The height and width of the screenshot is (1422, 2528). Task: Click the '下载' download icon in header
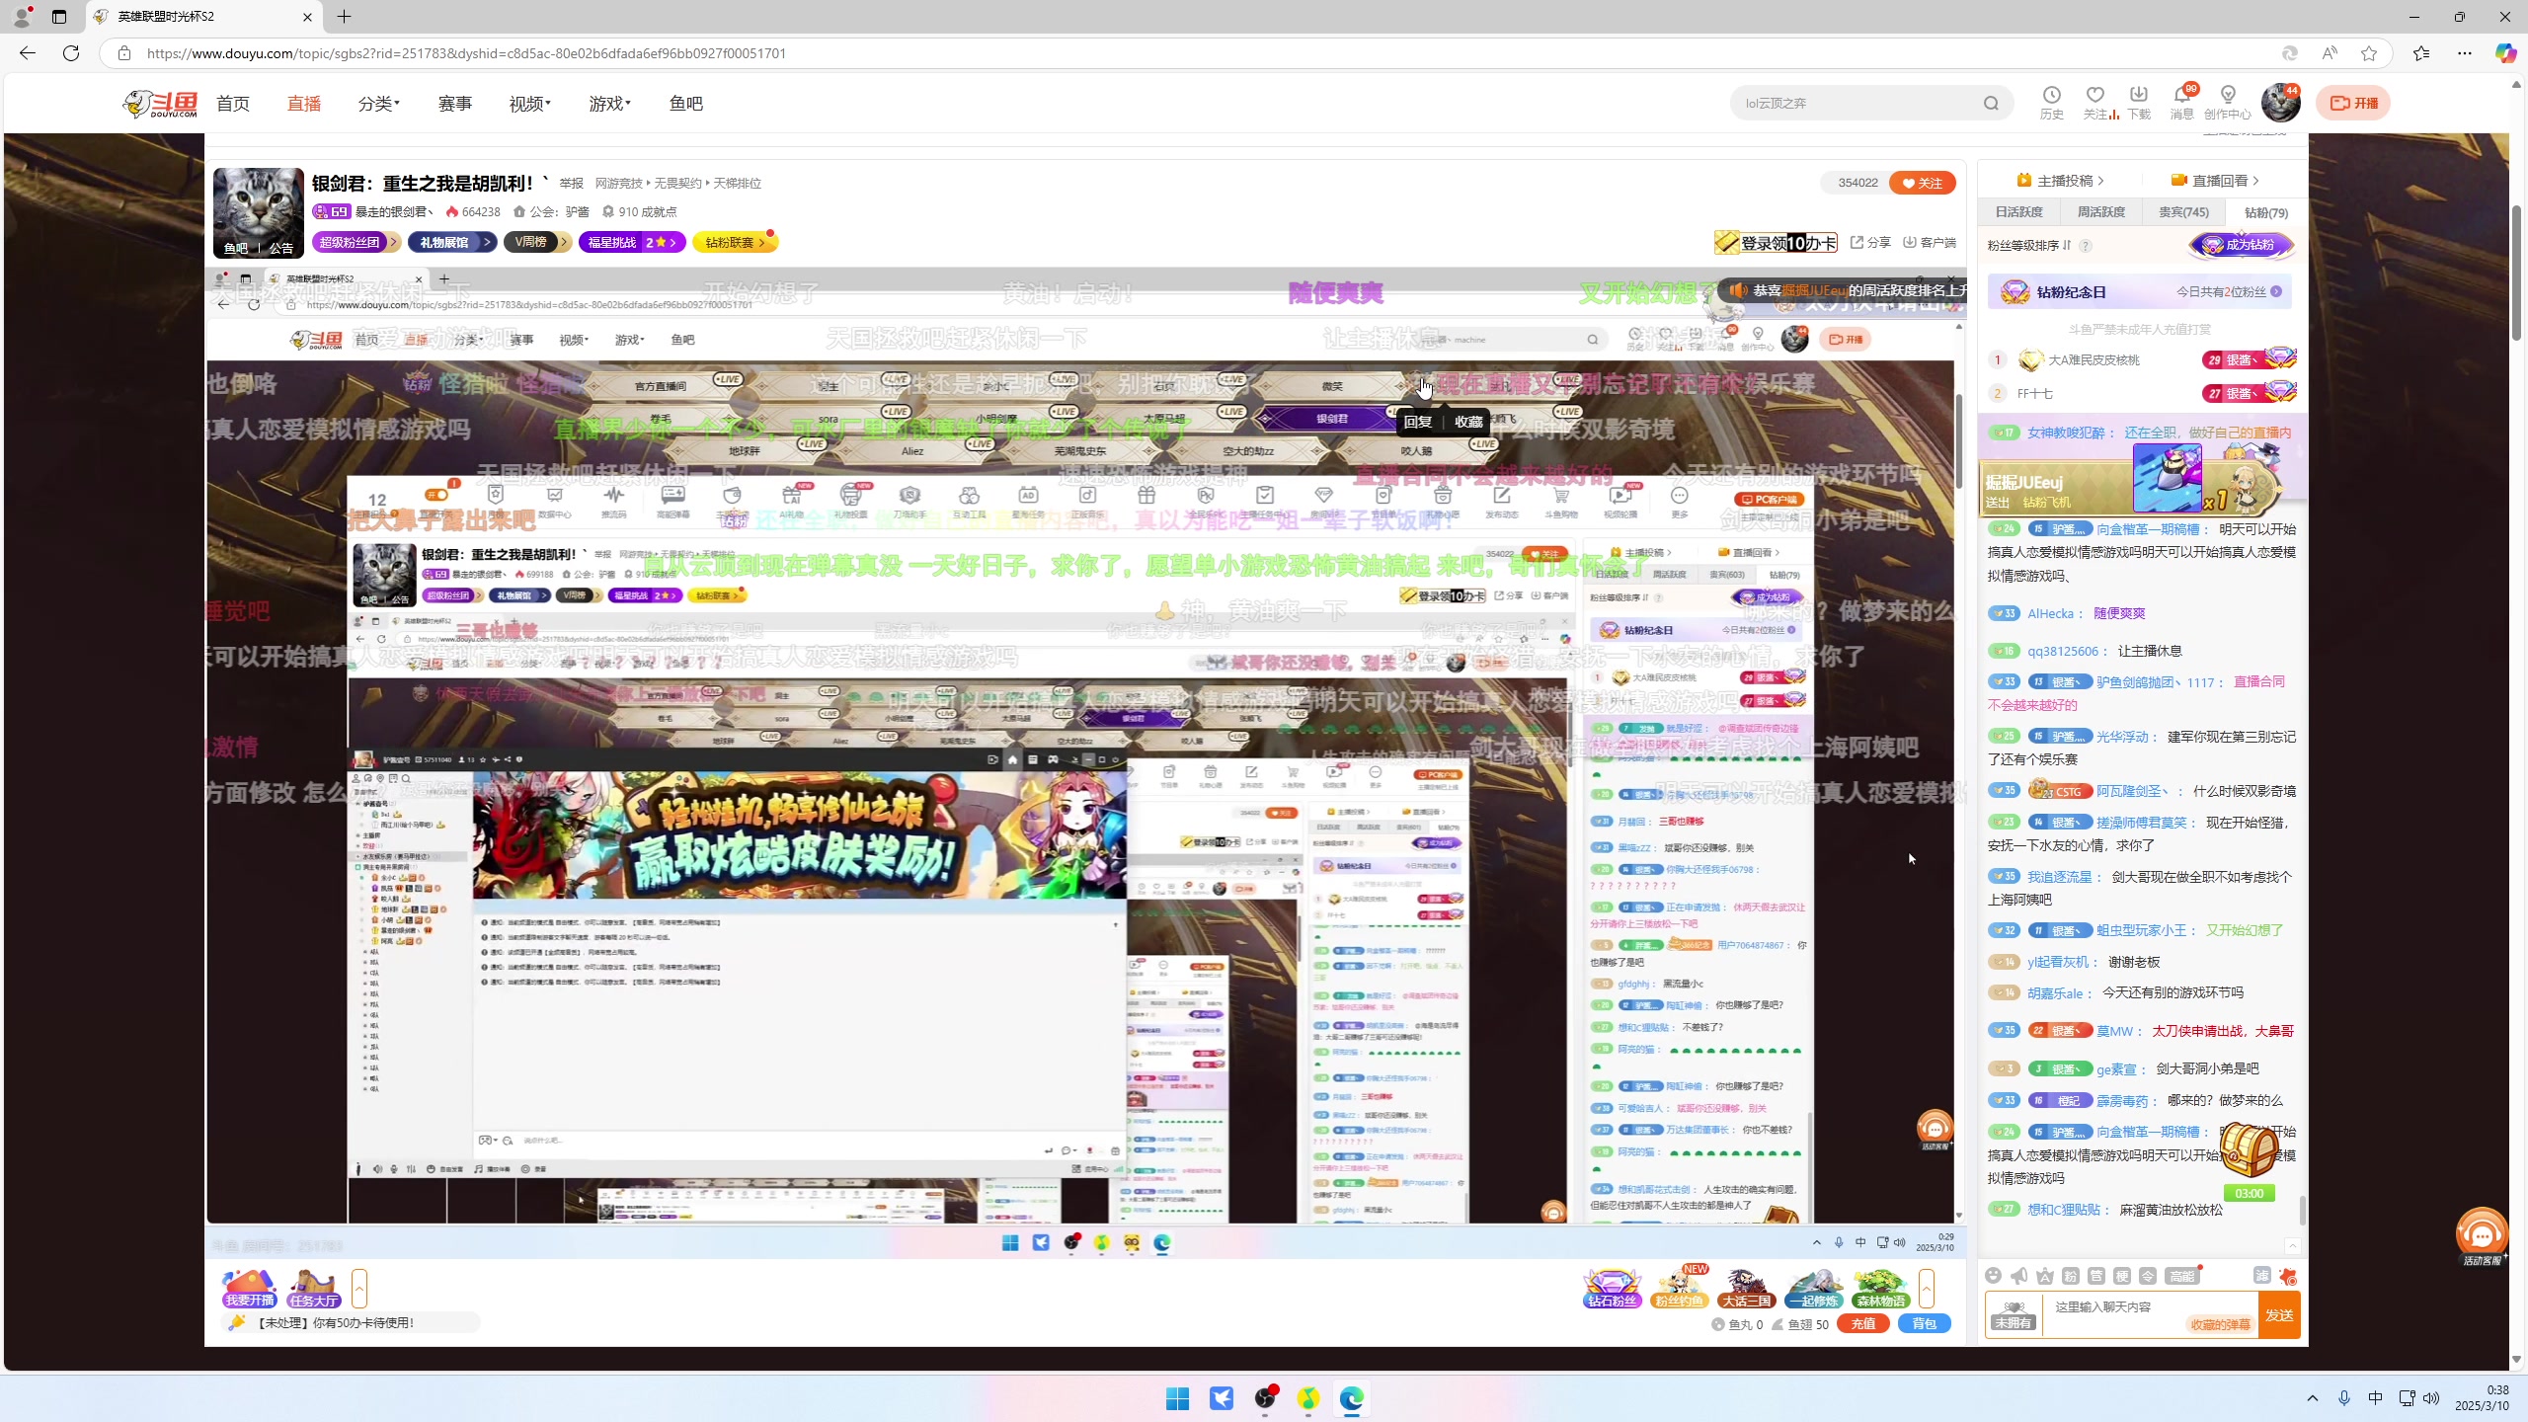point(2139,102)
